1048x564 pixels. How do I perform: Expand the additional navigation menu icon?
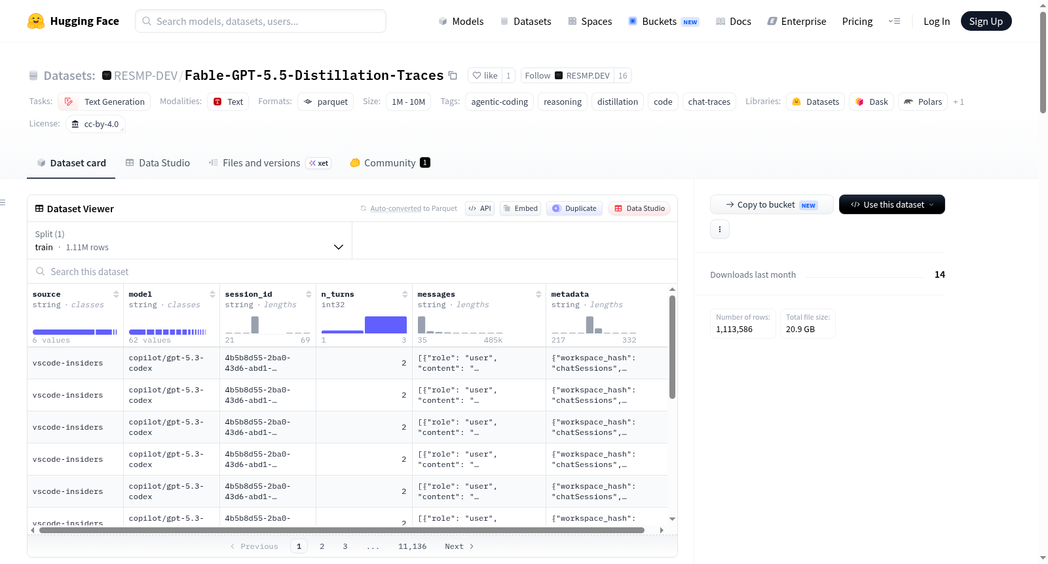(894, 21)
